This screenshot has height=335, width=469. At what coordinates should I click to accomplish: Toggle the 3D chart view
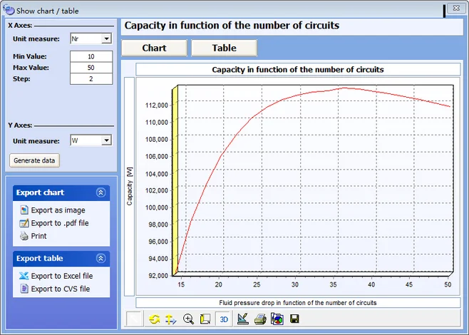[x=223, y=319]
